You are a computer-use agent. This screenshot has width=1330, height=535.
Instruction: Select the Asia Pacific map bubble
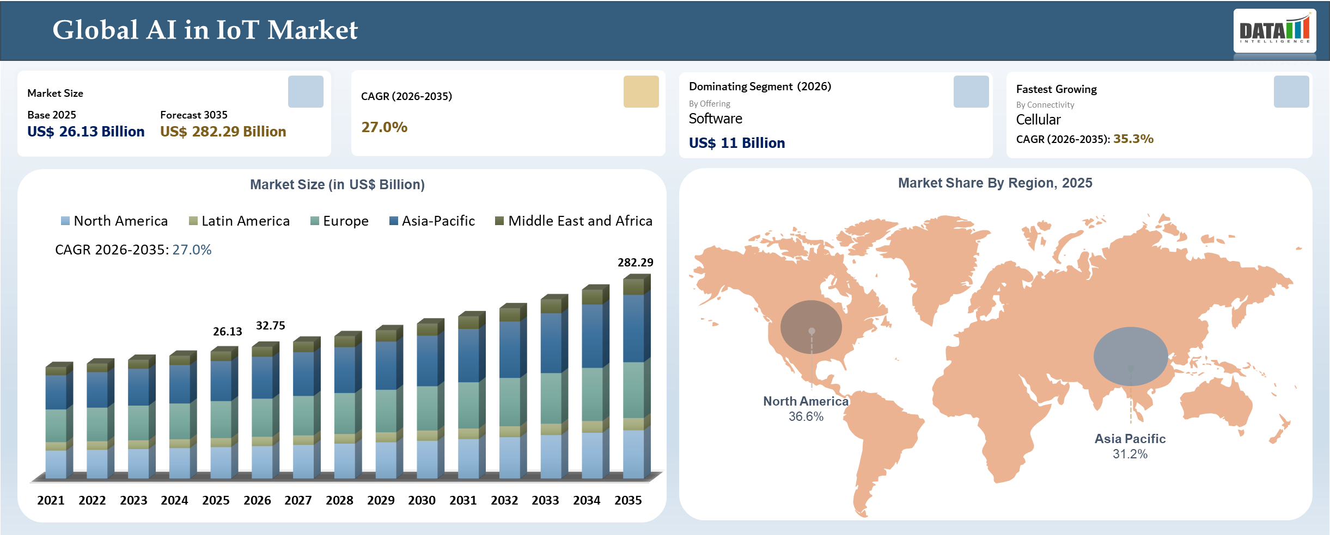(x=1130, y=356)
